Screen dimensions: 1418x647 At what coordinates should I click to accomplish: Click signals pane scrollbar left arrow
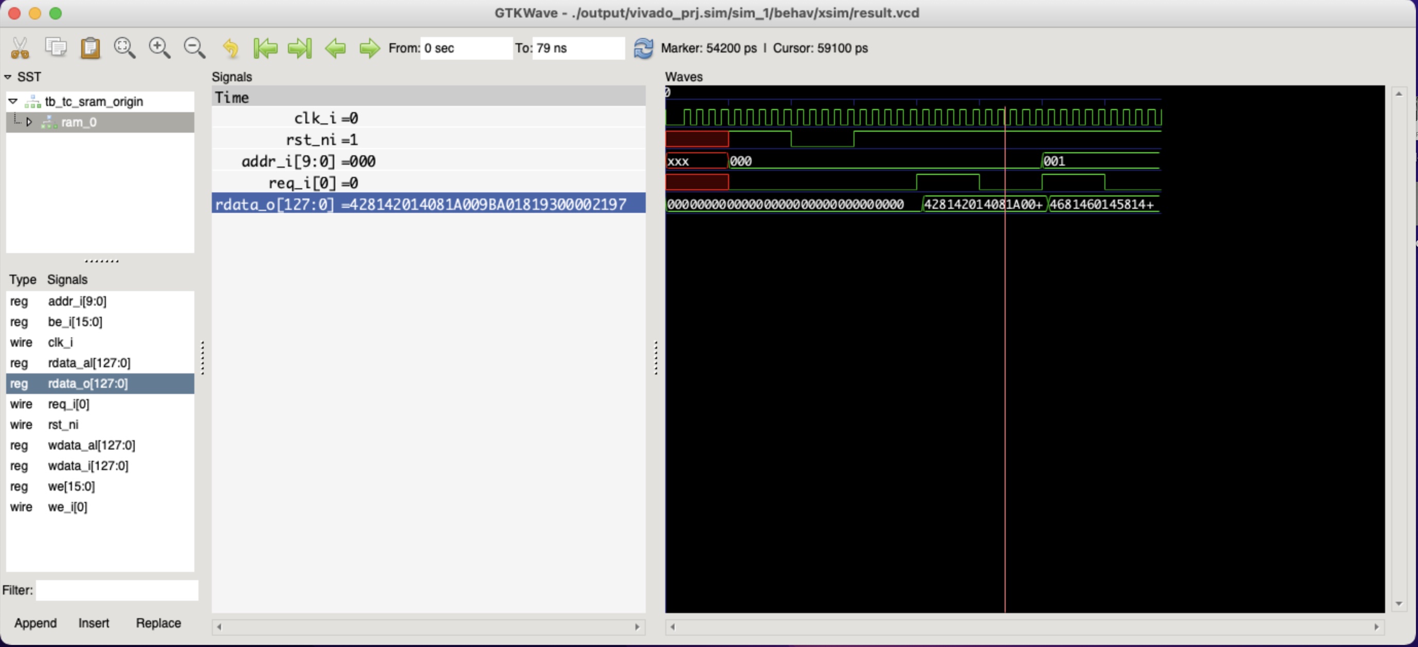219,626
